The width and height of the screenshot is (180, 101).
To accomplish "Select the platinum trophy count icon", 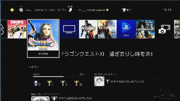I will click(36, 83).
